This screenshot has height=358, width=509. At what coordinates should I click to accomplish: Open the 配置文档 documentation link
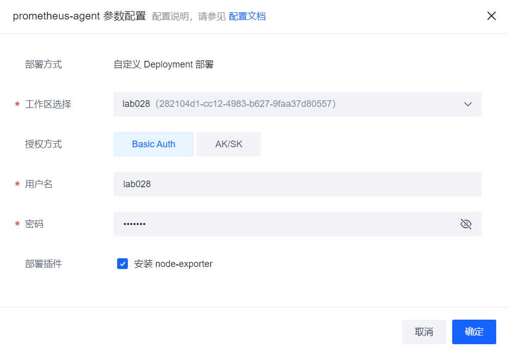click(247, 16)
